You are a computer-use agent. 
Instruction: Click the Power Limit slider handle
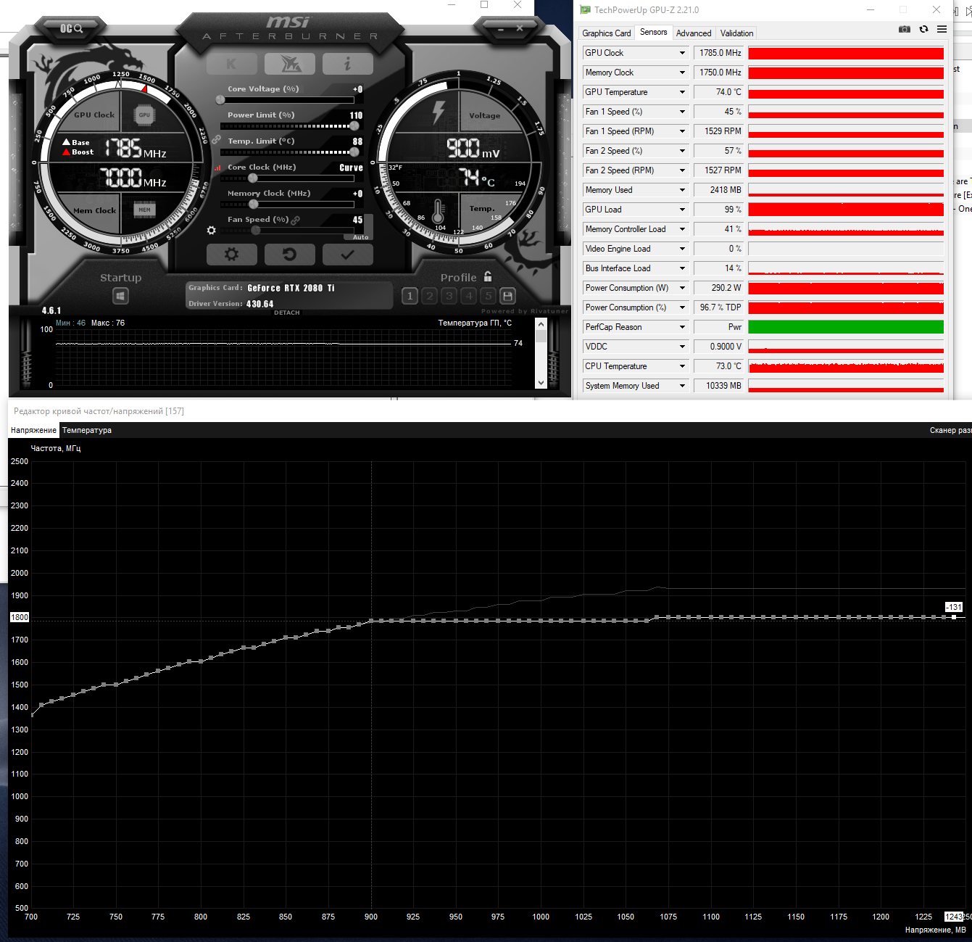(x=354, y=126)
